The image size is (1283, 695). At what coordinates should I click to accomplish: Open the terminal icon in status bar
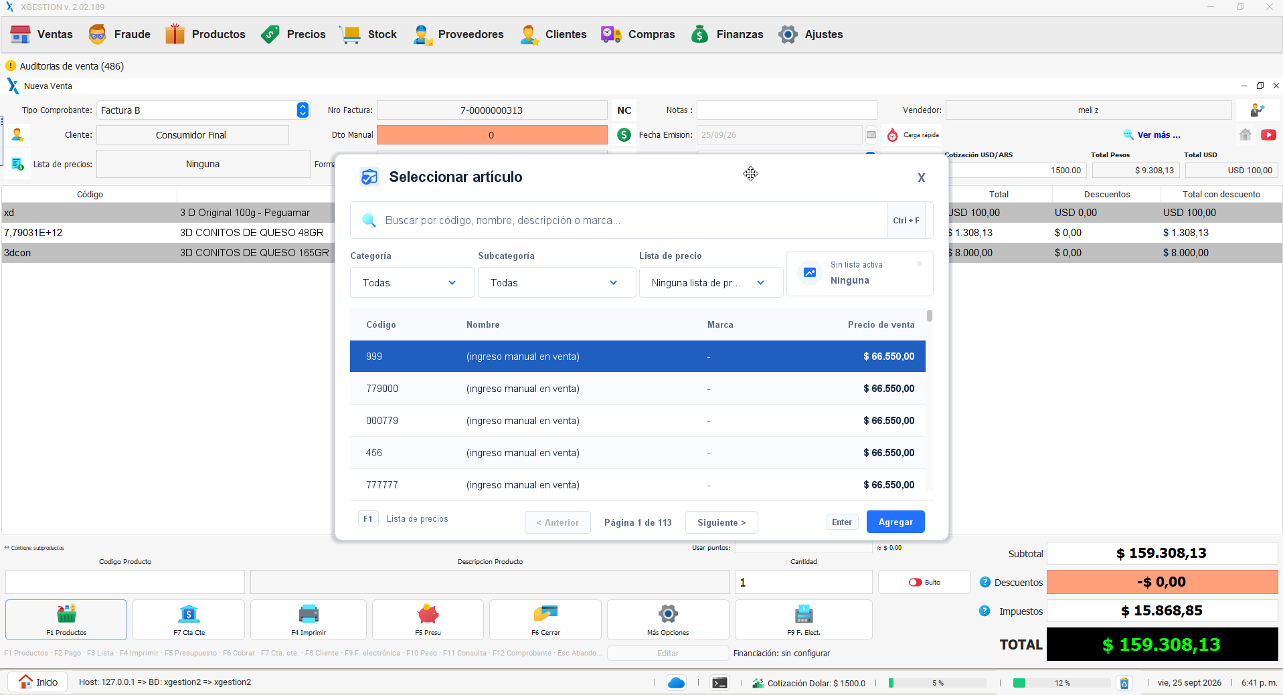(719, 683)
